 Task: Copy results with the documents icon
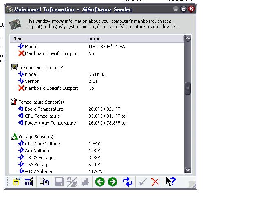(44, 182)
